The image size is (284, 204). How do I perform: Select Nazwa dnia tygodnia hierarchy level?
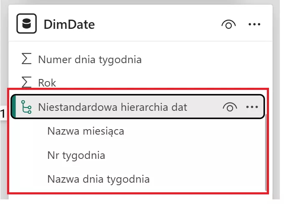98,180
